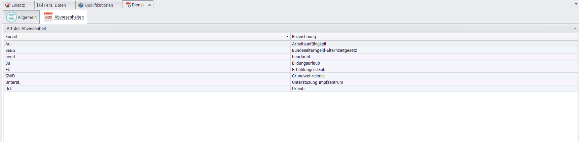The width and height of the screenshot is (579, 142).
Task: Toggle the Kürzel column sort arrow
Action: tap(287, 37)
